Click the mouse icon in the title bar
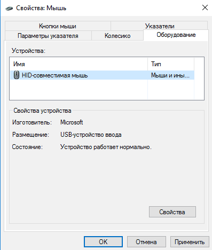Screen dimensions: 212x250 (x=9, y=8)
